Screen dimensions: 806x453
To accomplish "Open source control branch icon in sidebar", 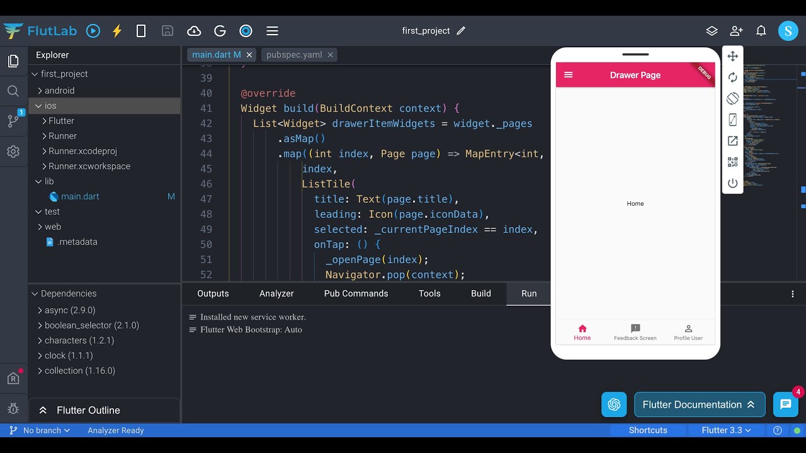I will pos(13,121).
